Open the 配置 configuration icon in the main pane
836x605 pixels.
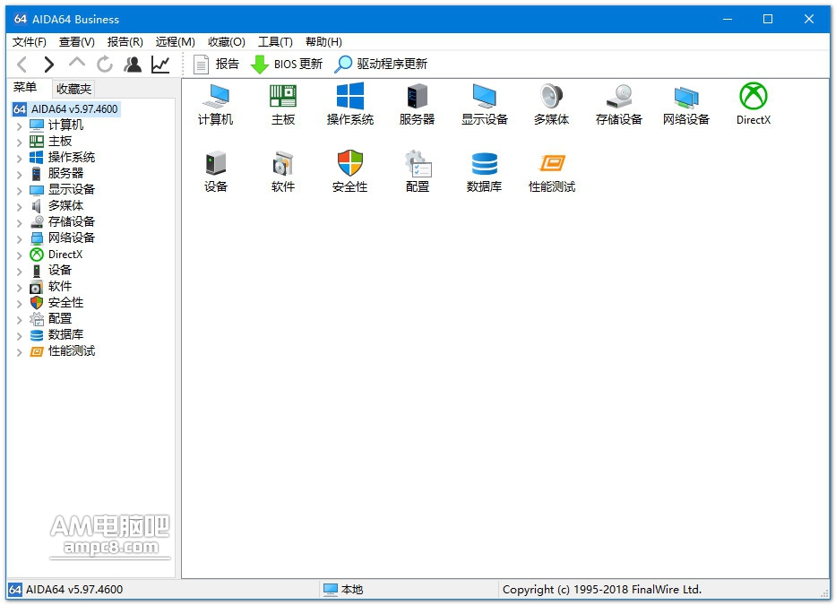(417, 172)
